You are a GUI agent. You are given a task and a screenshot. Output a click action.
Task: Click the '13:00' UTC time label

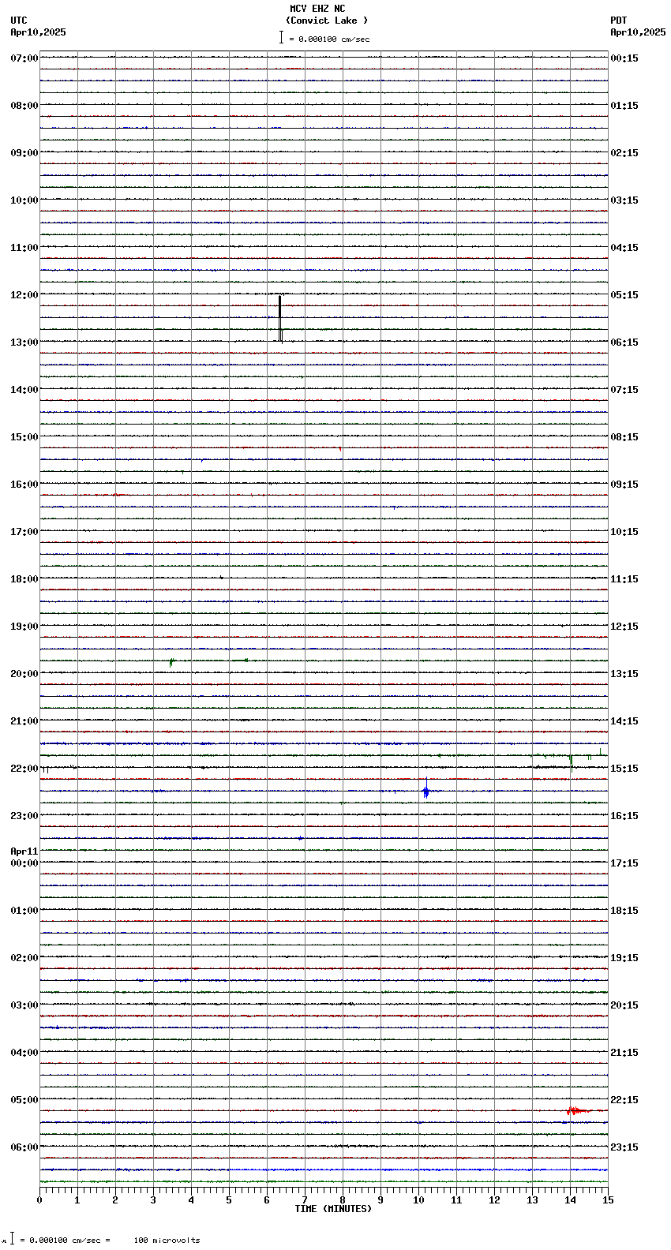[24, 342]
